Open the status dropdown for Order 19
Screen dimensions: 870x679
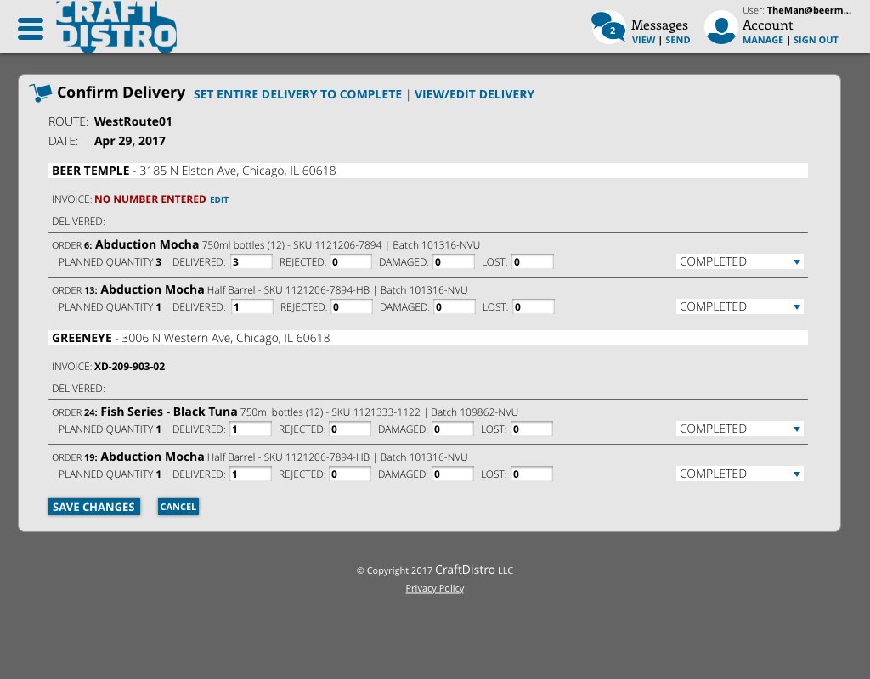click(x=739, y=474)
